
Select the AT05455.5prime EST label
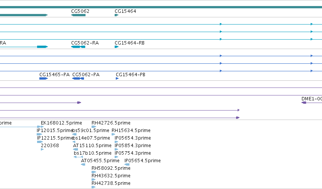(x=100, y=161)
